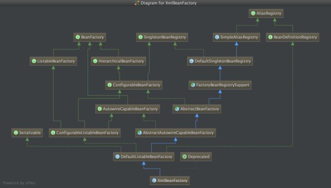Select the BeanDefinitionRegistry node label
331x188 pixels.
point(295,37)
